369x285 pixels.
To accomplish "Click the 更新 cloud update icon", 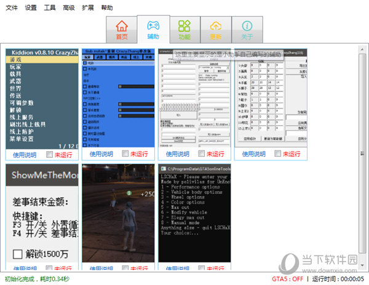I will 216,29.
